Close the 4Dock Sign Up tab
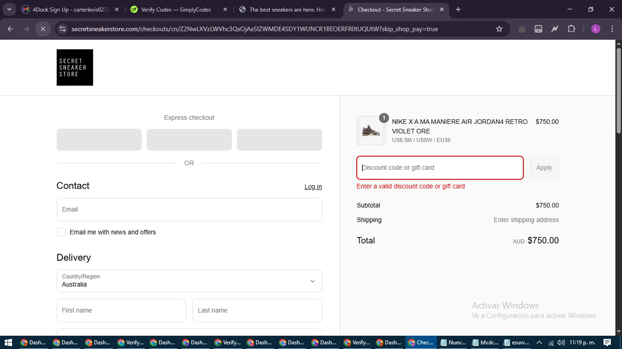Image resolution: width=622 pixels, height=349 pixels. tap(117, 10)
